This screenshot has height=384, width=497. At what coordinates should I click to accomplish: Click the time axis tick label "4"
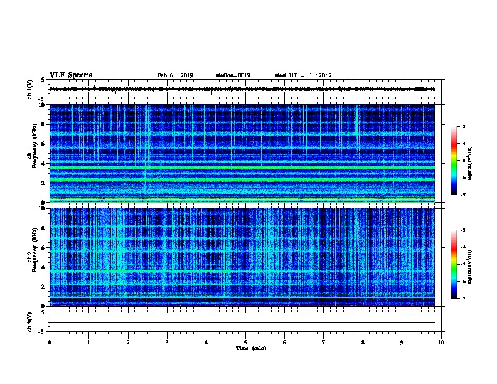(206, 343)
